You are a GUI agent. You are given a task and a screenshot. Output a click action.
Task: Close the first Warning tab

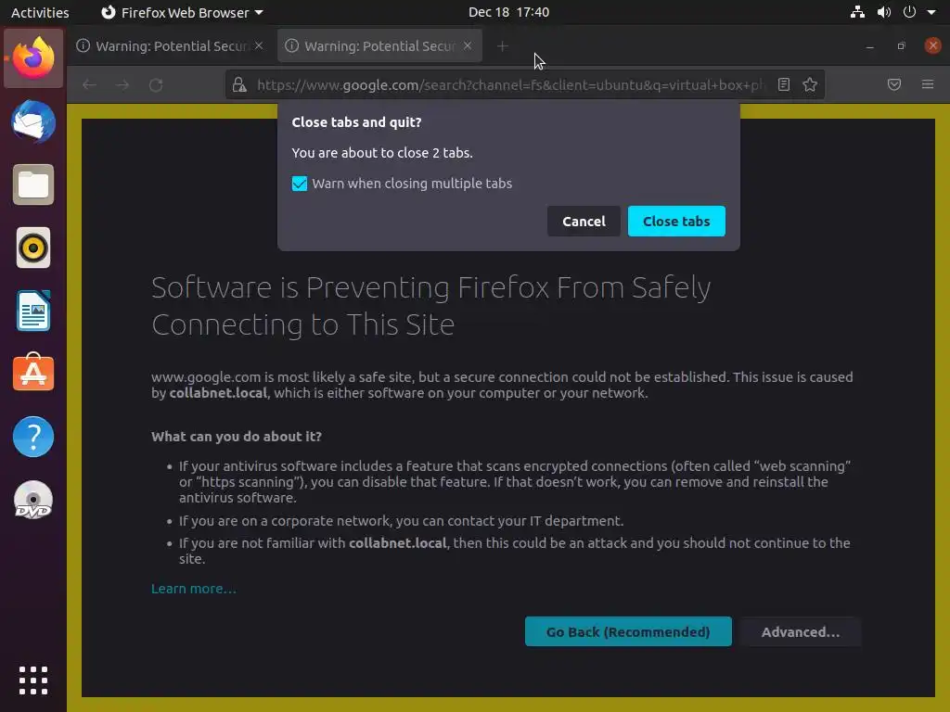point(259,45)
